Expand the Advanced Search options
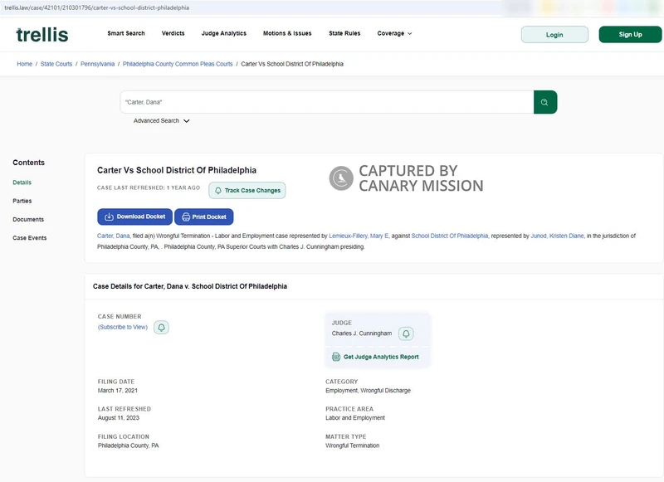This screenshot has width=664, height=482. pos(162,121)
